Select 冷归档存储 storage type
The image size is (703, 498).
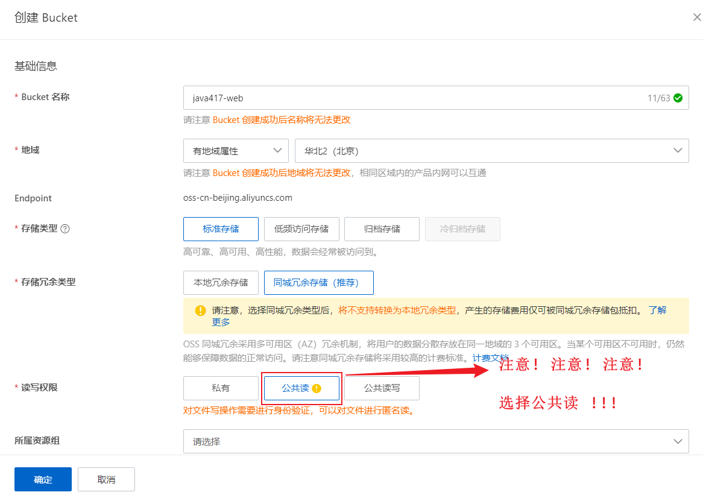click(x=462, y=229)
